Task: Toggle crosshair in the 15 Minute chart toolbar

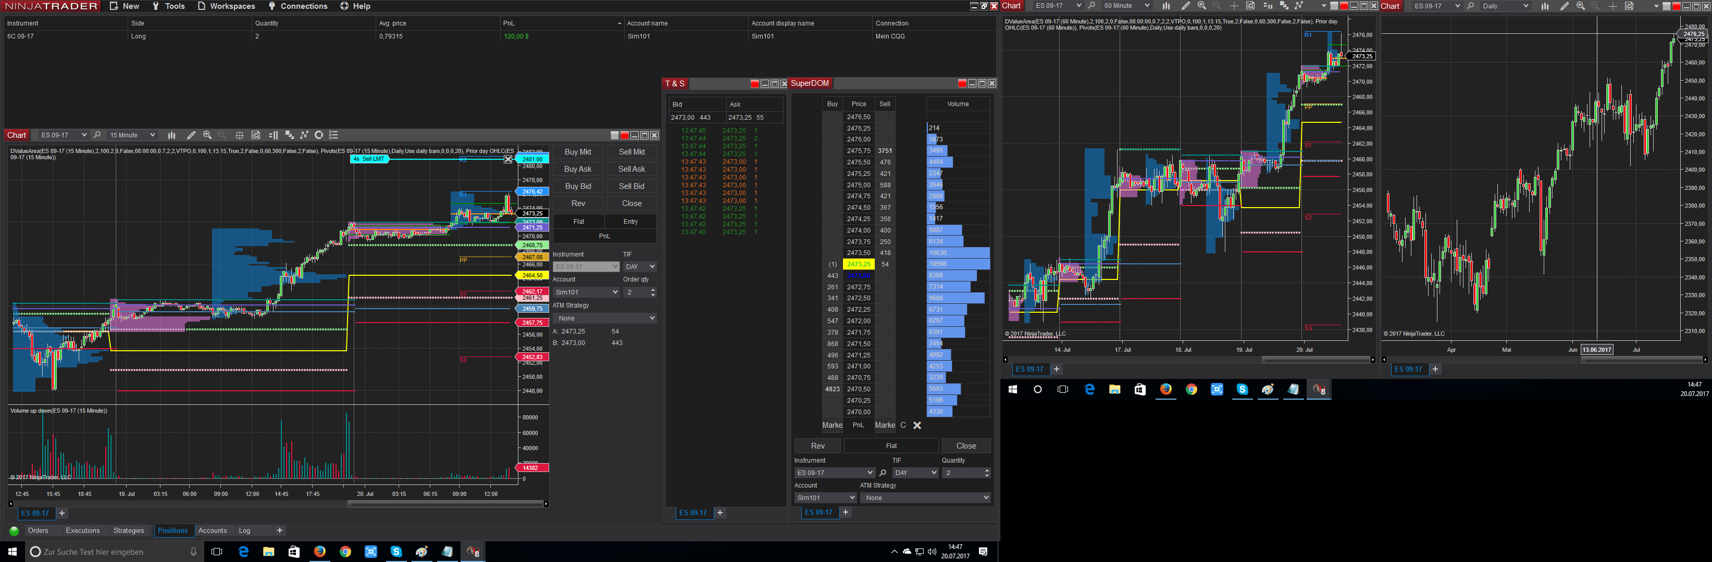Action: tap(240, 135)
